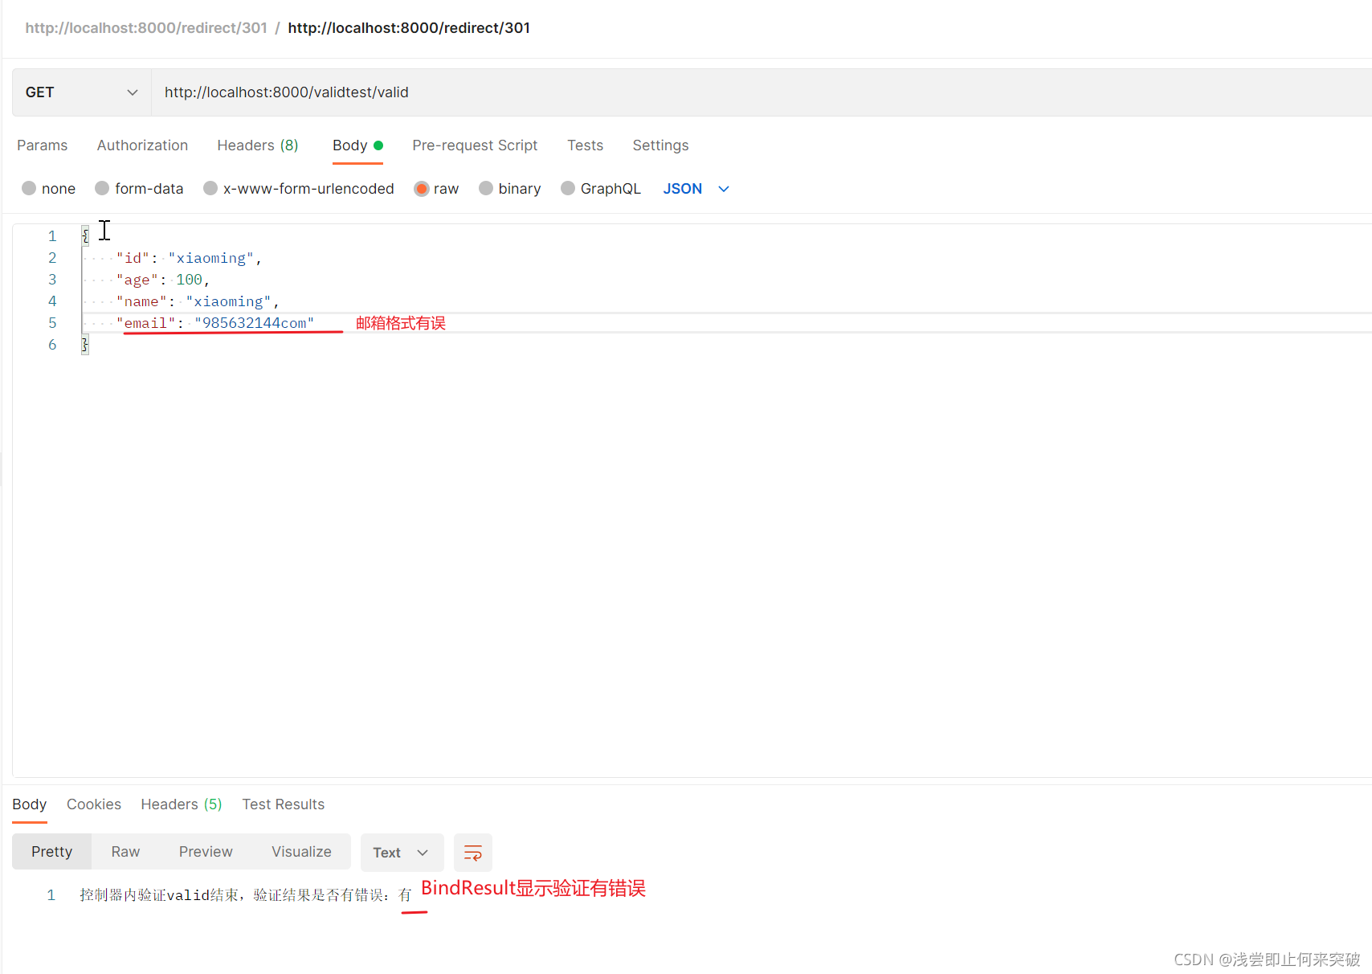Switch to the Authorization tab
The image size is (1372, 974).
tap(142, 145)
